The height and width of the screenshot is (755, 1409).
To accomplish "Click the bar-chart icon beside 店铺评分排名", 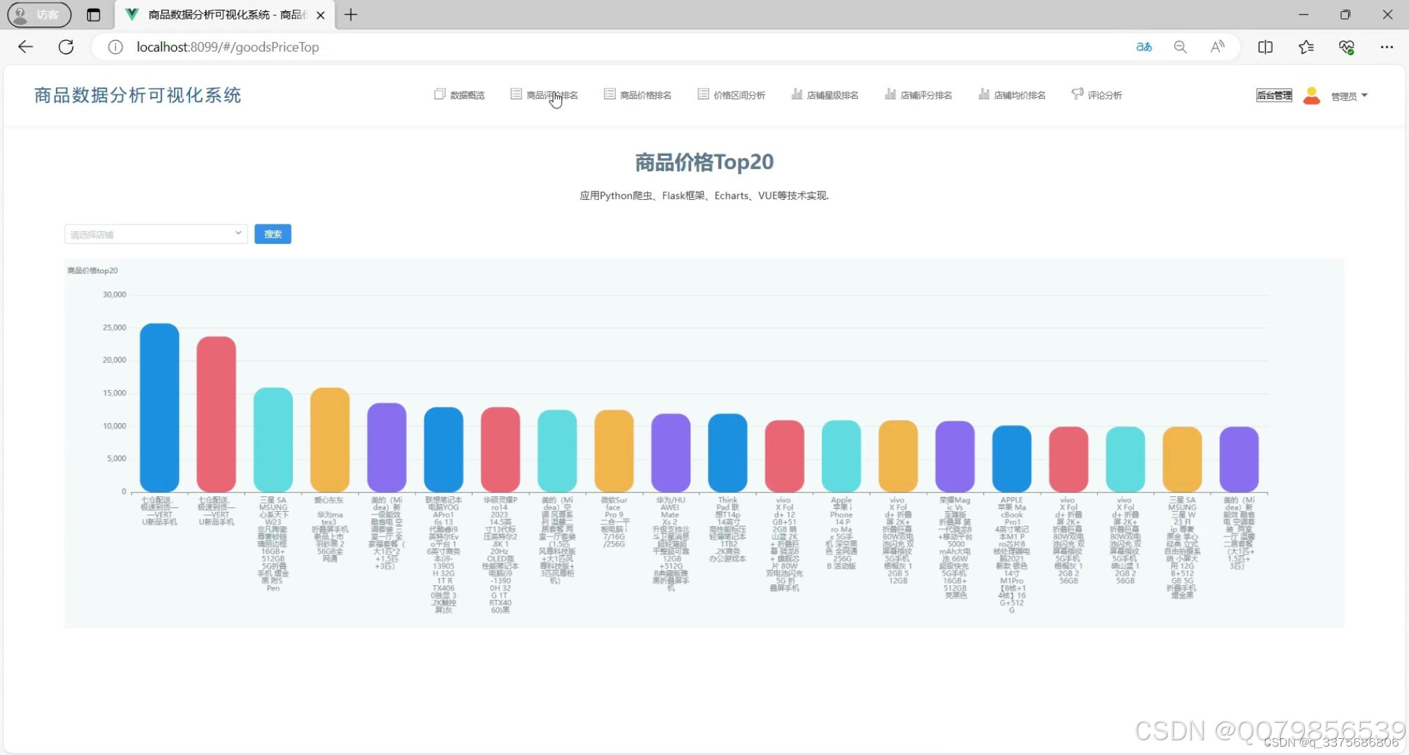I will [x=892, y=94].
